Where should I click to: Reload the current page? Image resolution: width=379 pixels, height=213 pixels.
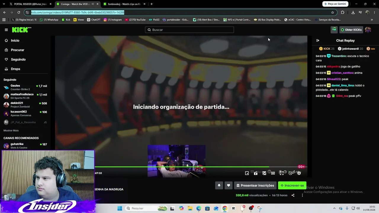pos(19,12)
